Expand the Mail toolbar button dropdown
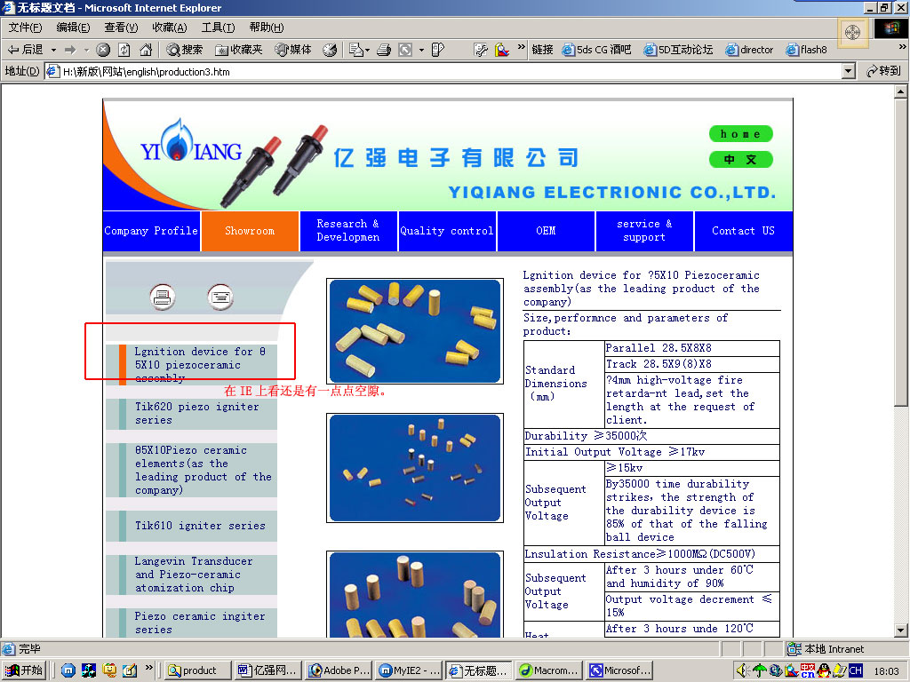This screenshot has height=682, width=910. [367, 50]
